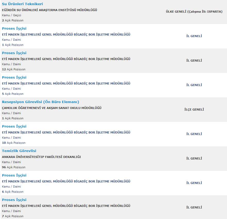Screen dimensions: 227x219
Task: Click İL GENELİ beside Temizlik Görevlisi listing
Action: (x=194, y=158)
